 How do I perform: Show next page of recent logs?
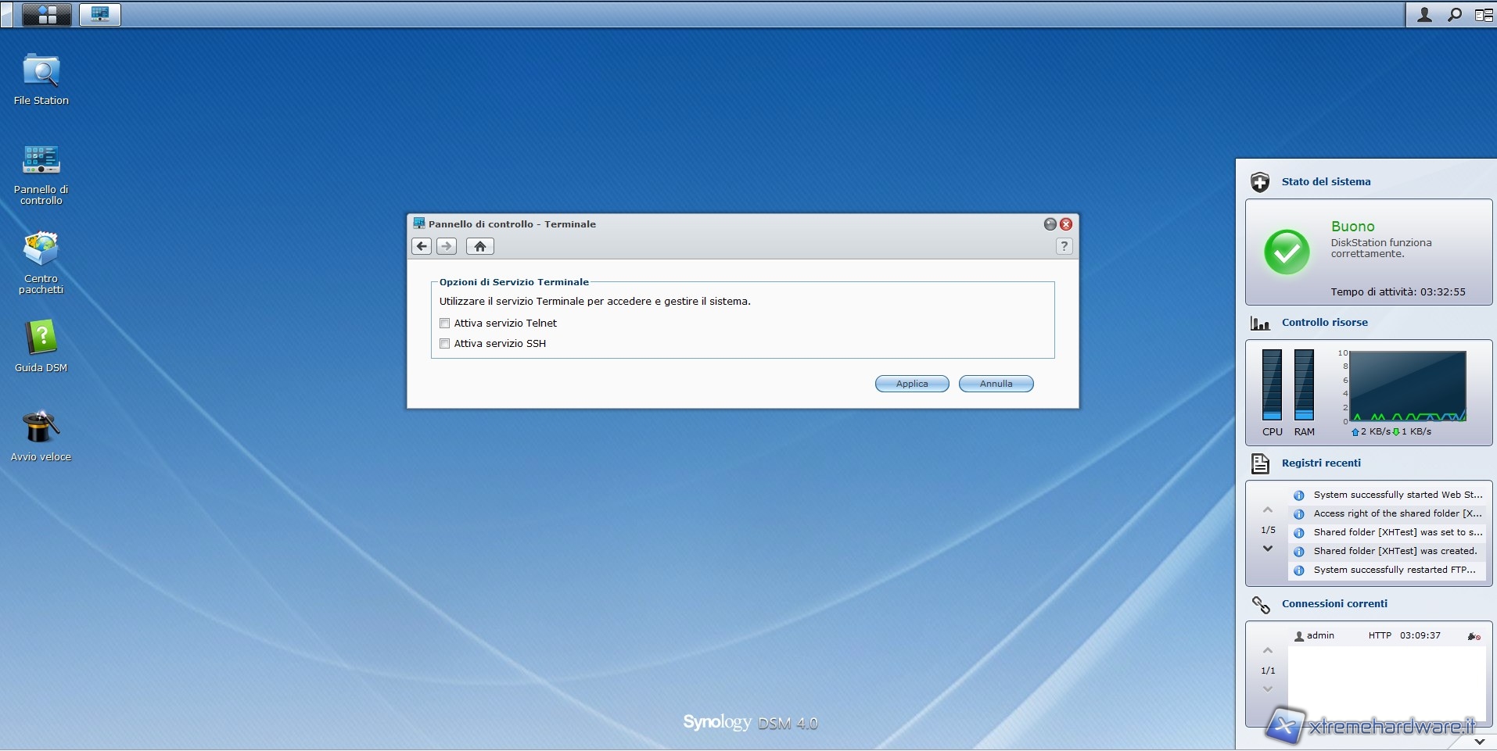(1268, 549)
